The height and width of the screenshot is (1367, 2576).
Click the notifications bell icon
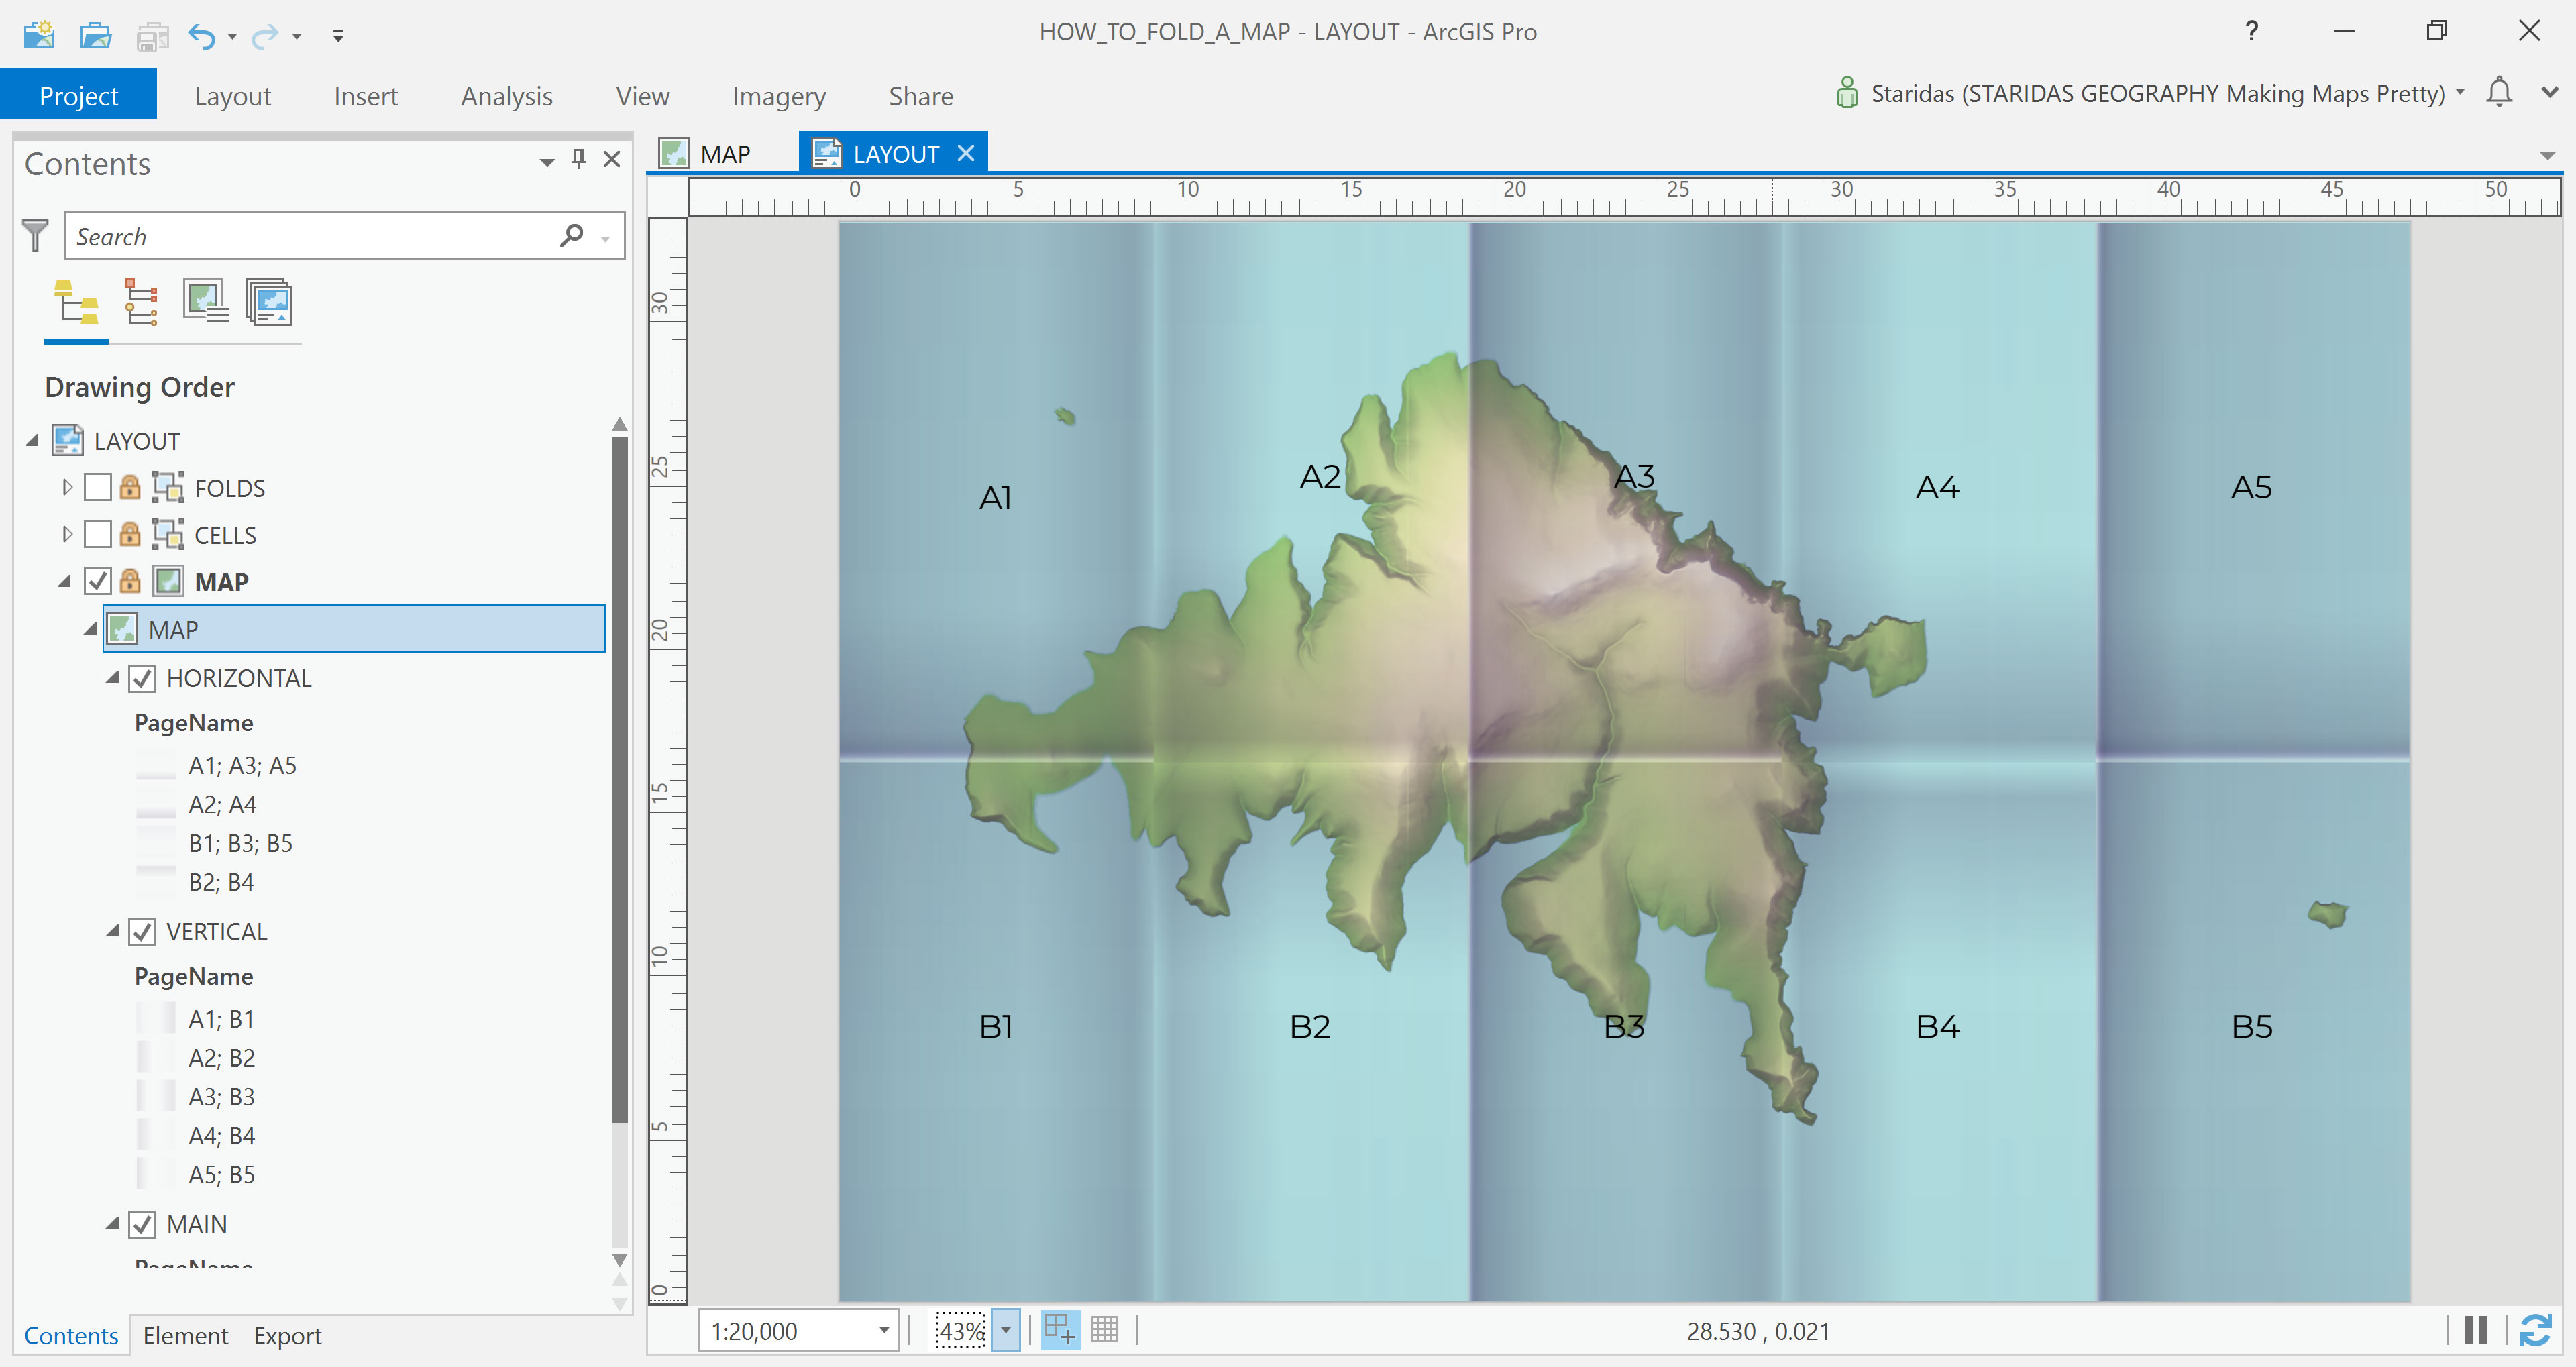pyautogui.click(x=2498, y=92)
